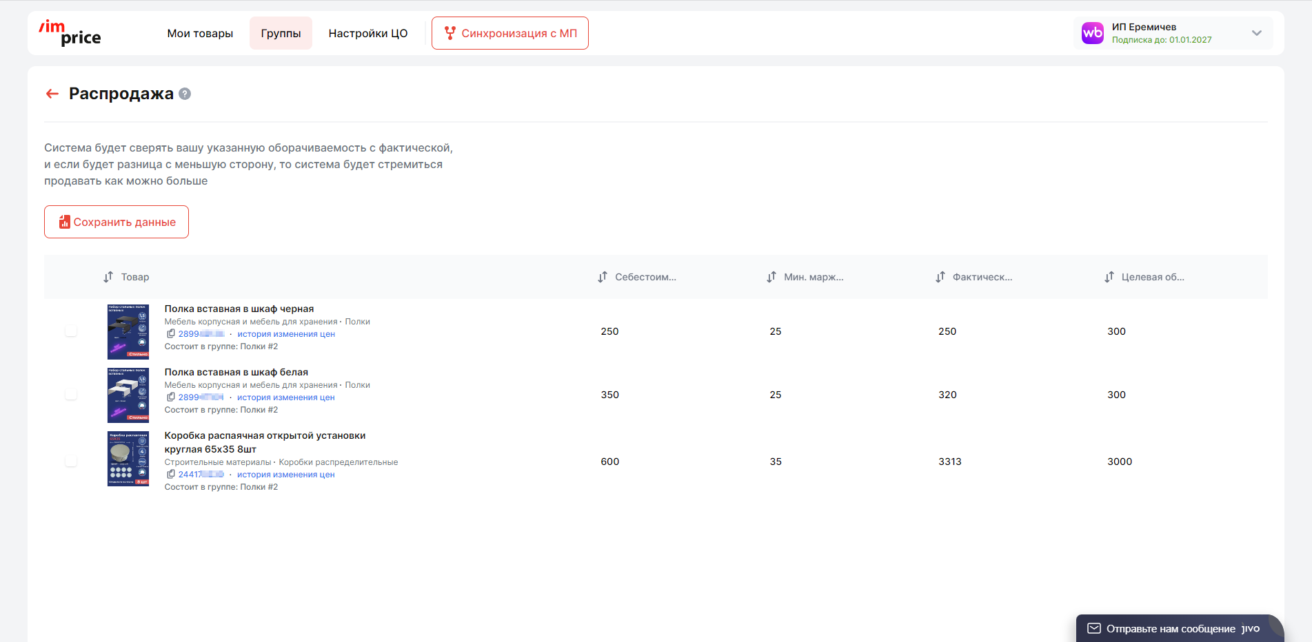Go to Настройки ЦО tab

pyautogui.click(x=368, y=33)
